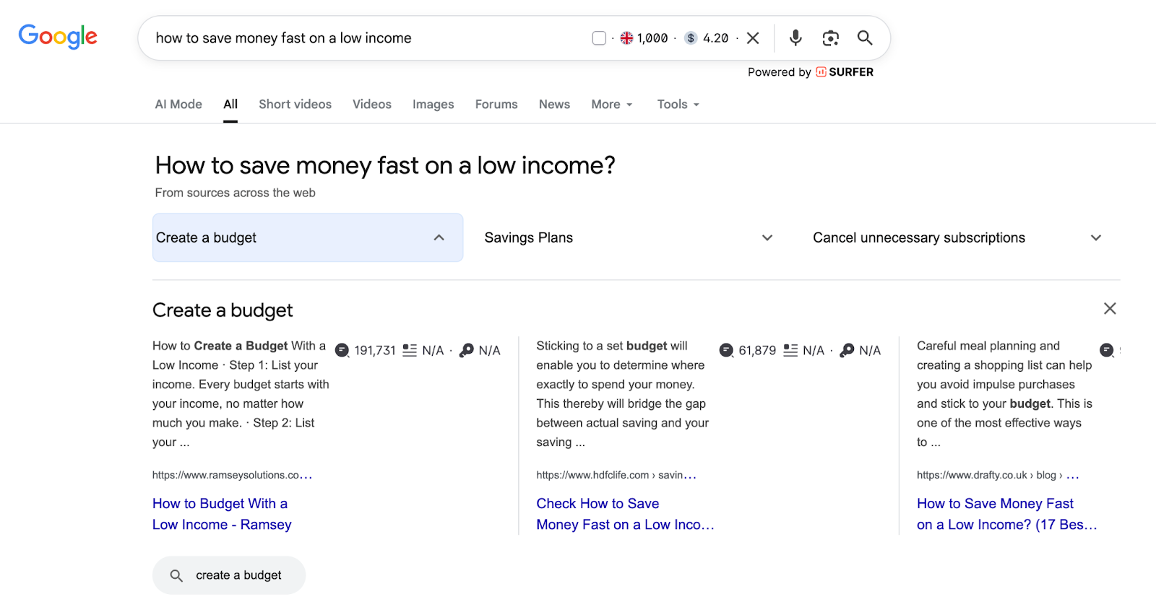This screenshot has width=1156, height=607.
Task: Open the Tools dropdown
Action: (x=678, y=104)
